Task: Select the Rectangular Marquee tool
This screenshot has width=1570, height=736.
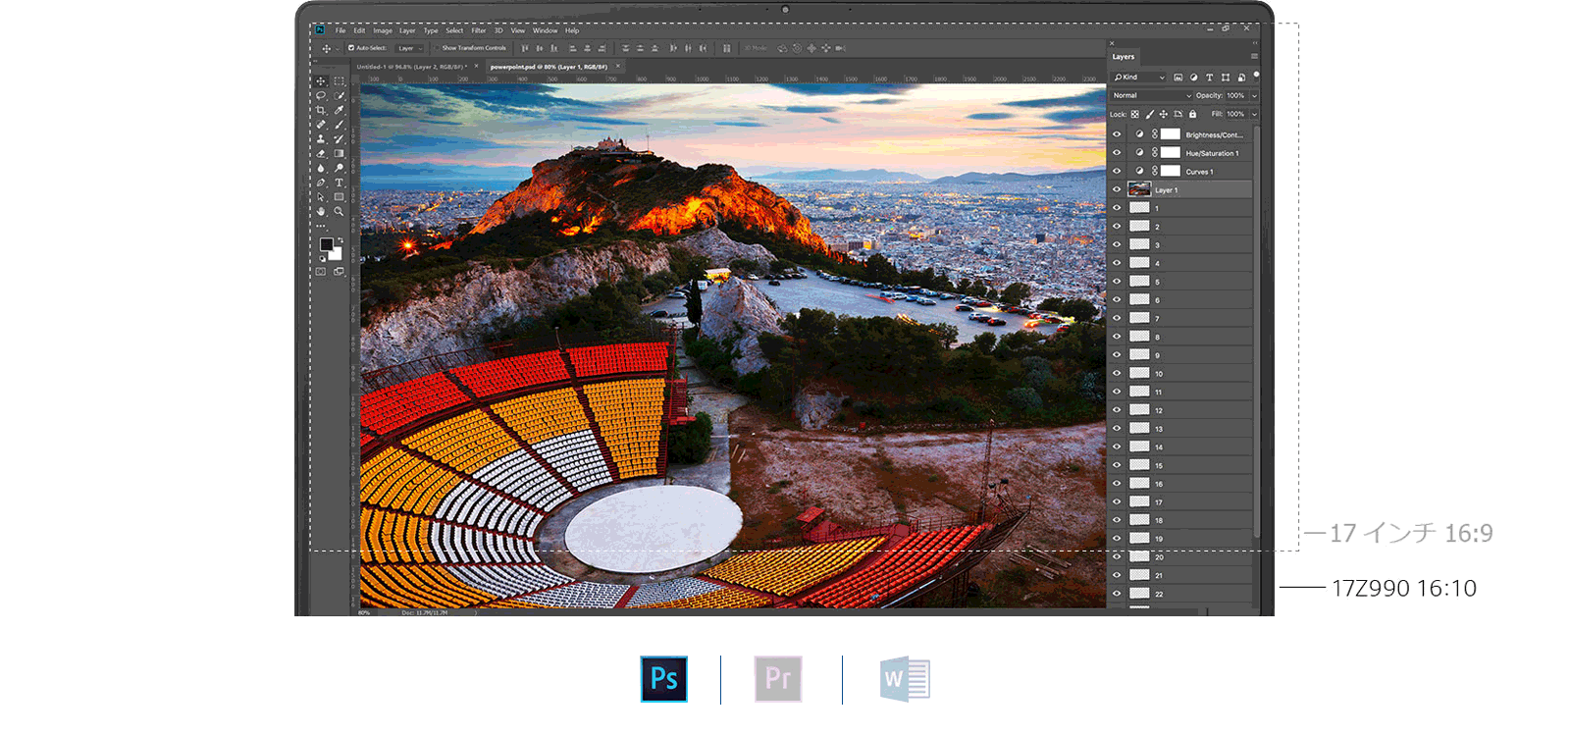Action: coord(340,81)
